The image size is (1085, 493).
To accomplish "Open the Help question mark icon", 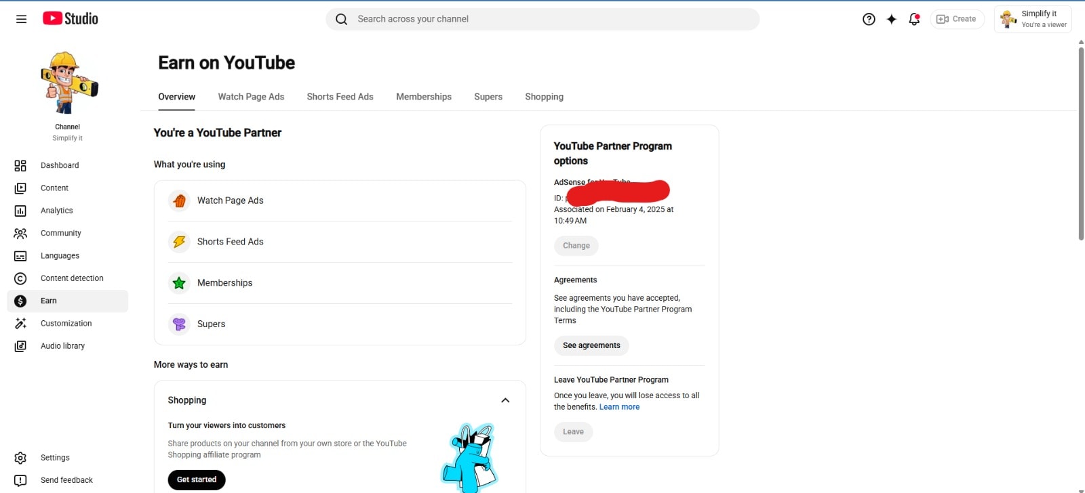I will [x=869, y=19].
